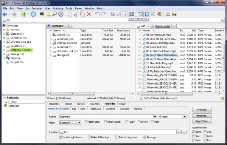This screenshot has height=145, width=227.
Task: Click the floppy disk Save Settings icon
Action: pos(174,14)
